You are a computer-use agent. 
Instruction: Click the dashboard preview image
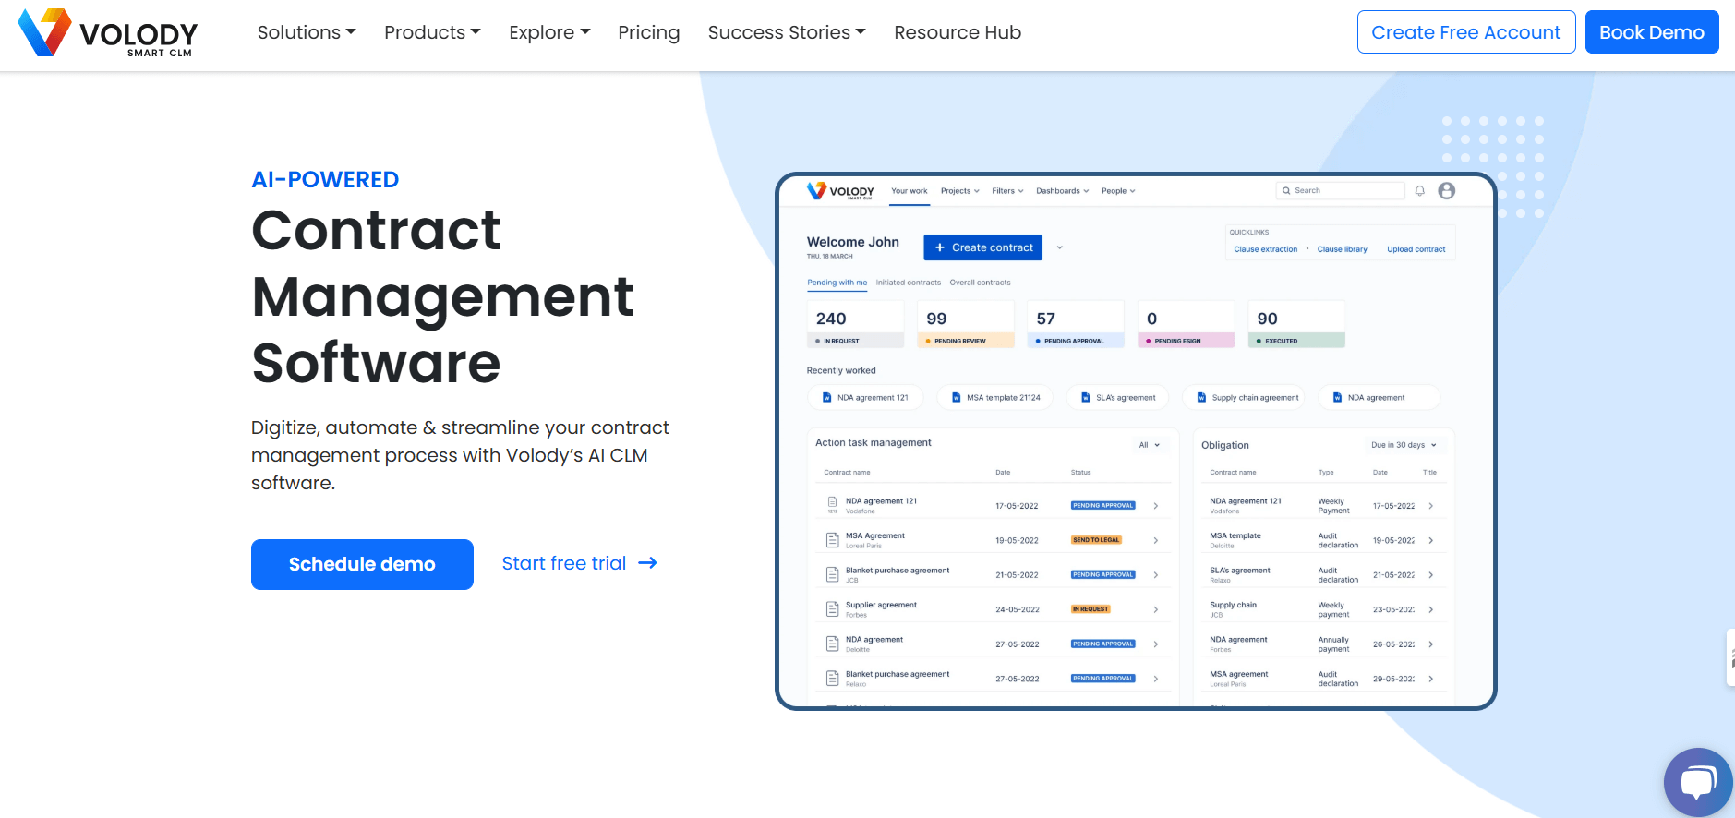pyautogui.click(x=1136, y=441)
